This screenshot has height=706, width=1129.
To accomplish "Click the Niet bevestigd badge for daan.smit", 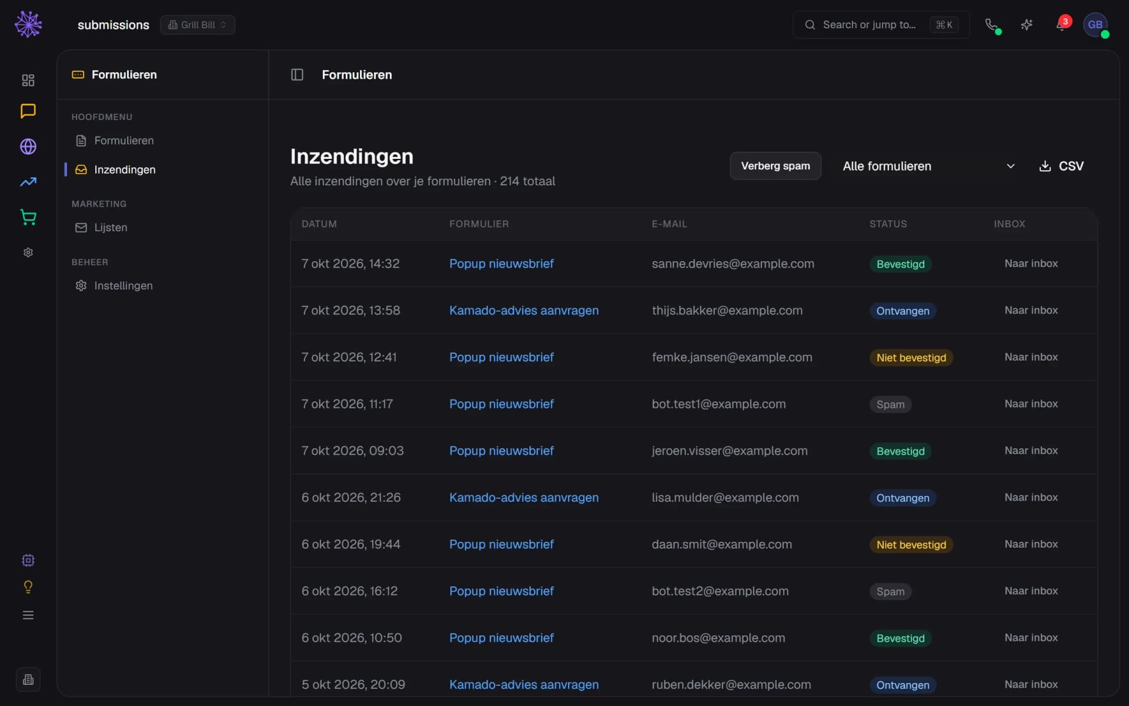I will (x=911, y=545).
